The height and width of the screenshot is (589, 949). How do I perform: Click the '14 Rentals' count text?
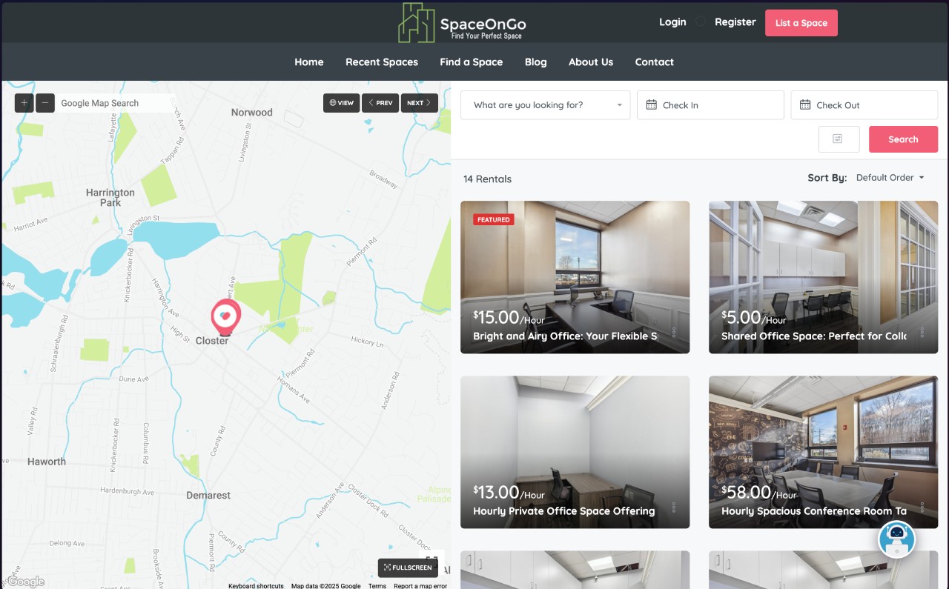click(487, 179)
